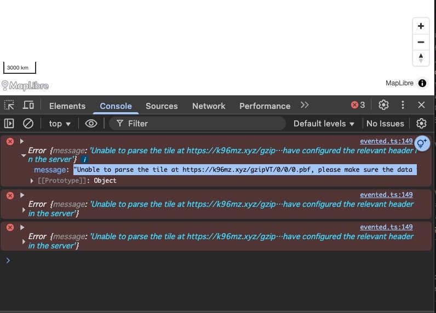Click the third error's red icon

10,228
